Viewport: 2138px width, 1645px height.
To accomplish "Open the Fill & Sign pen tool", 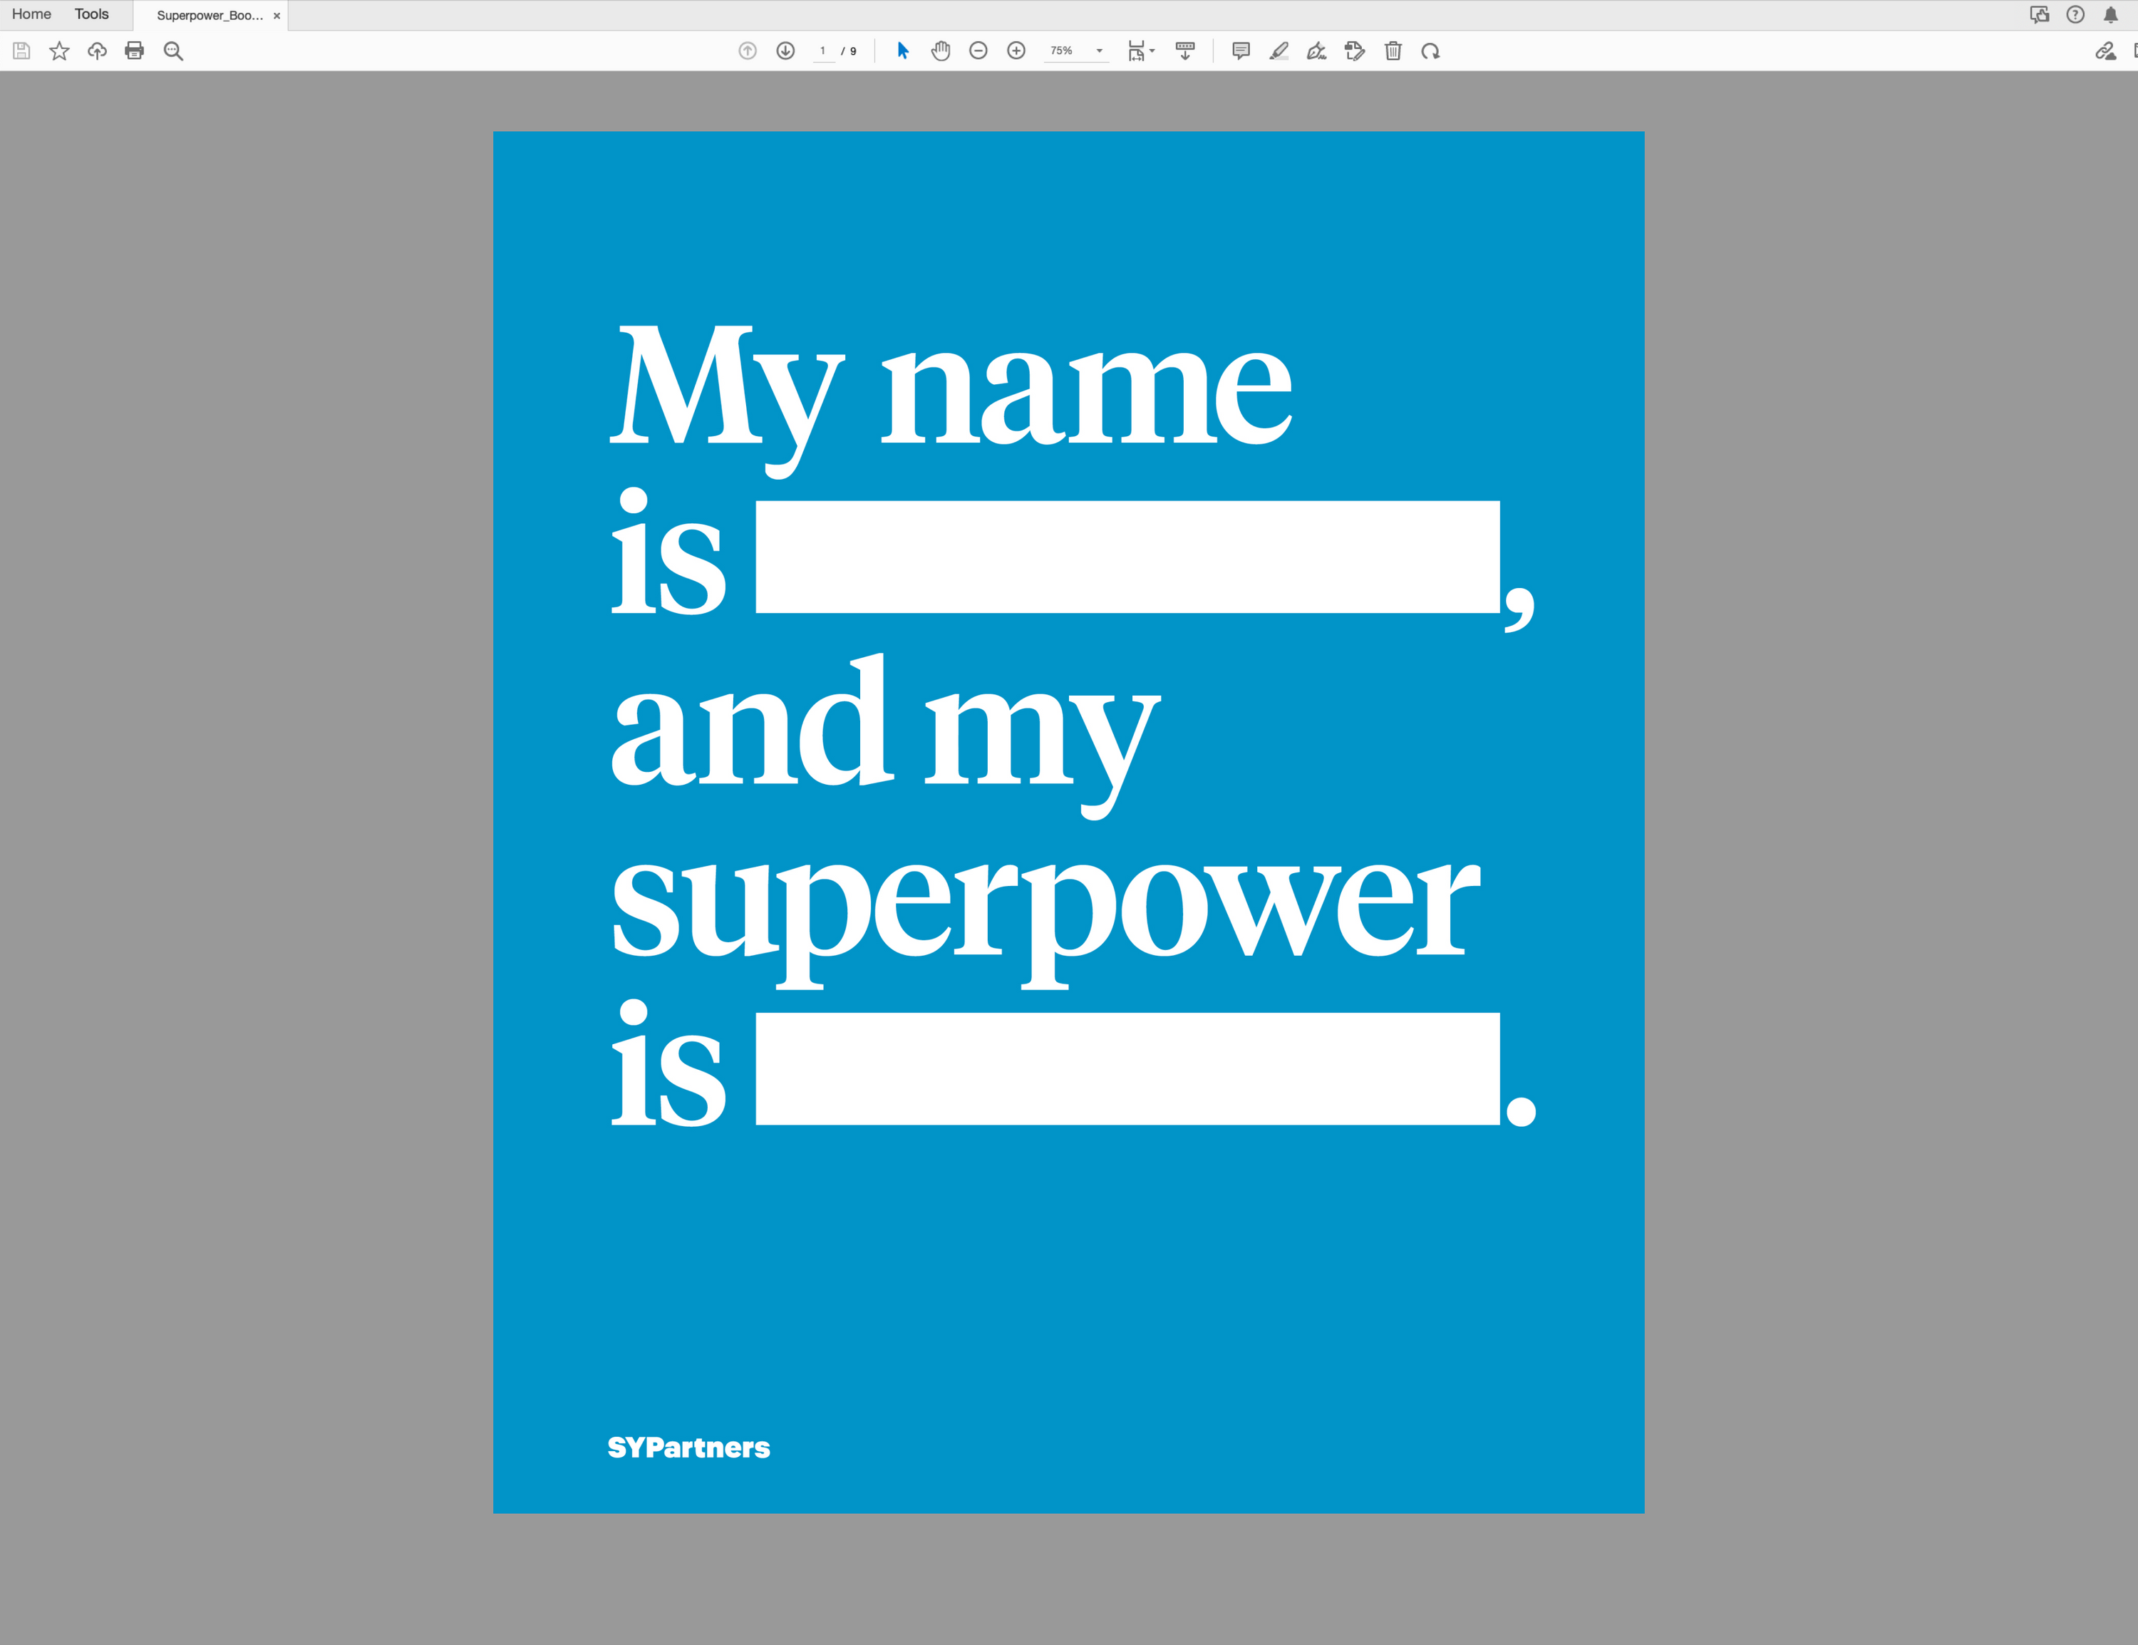I will [x=1317, y=51].
